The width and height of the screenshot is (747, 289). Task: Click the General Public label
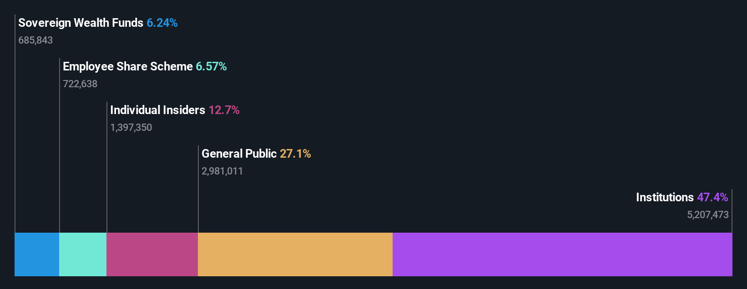[x=239, y=154]
